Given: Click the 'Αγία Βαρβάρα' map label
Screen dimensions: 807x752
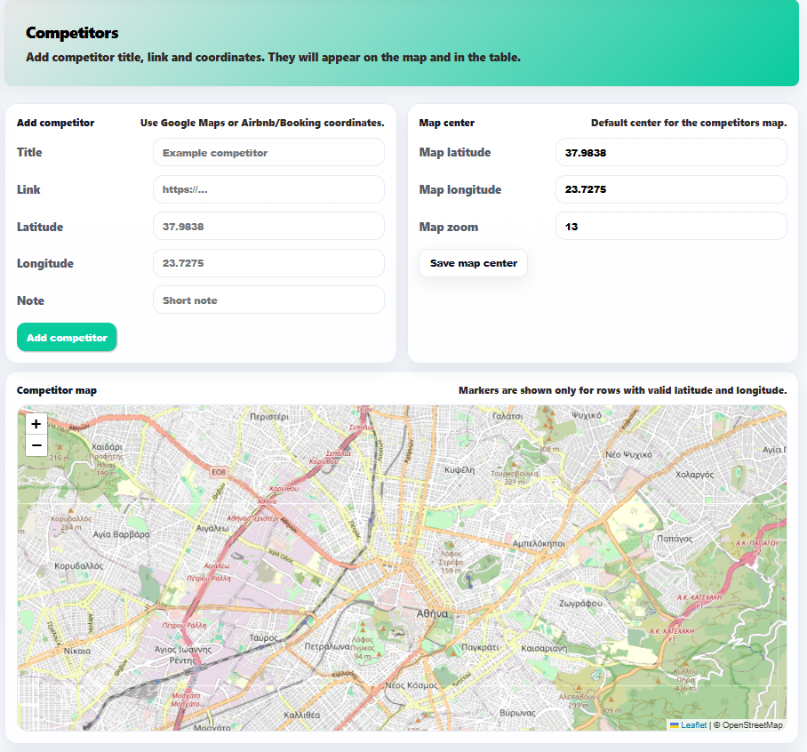Looking at the screenshot, I should pyautogui.click(x=122, y=534).
